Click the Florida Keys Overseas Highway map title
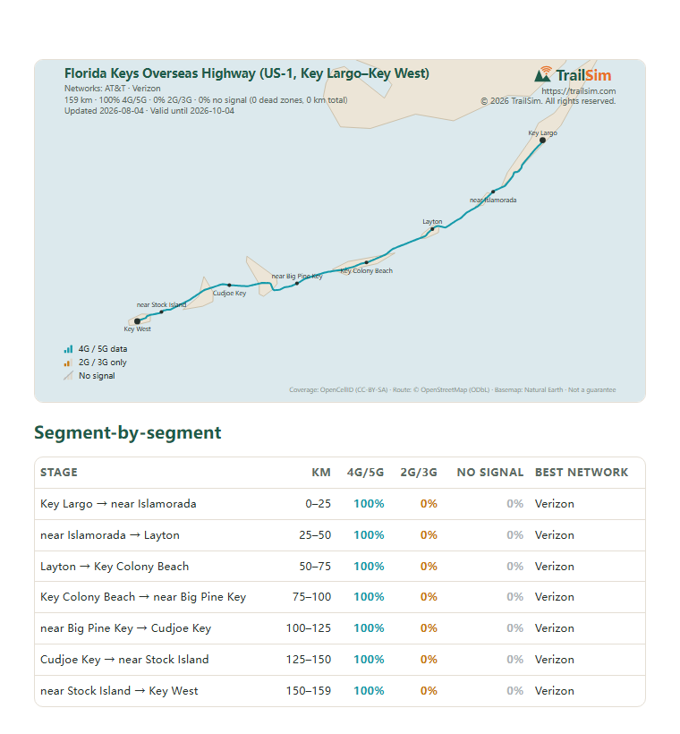The image size is (680, 734). [247, 73]
